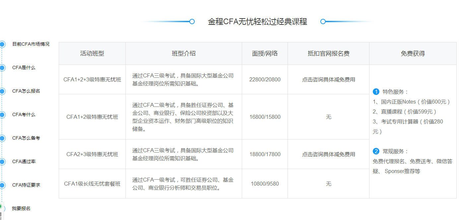Click the 16800/15800 price cell
The width and height of the screenshot is (460, 220).
pyautogui.click(x=265, y=117)
